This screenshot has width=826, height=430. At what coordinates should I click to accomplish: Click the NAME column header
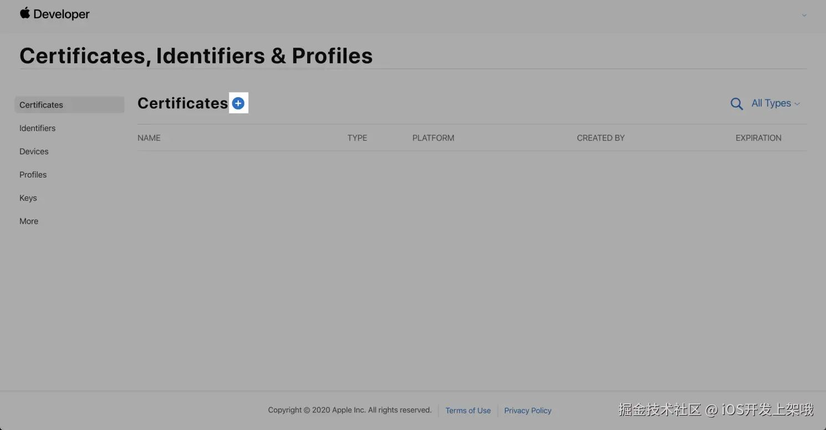[149, 138]
